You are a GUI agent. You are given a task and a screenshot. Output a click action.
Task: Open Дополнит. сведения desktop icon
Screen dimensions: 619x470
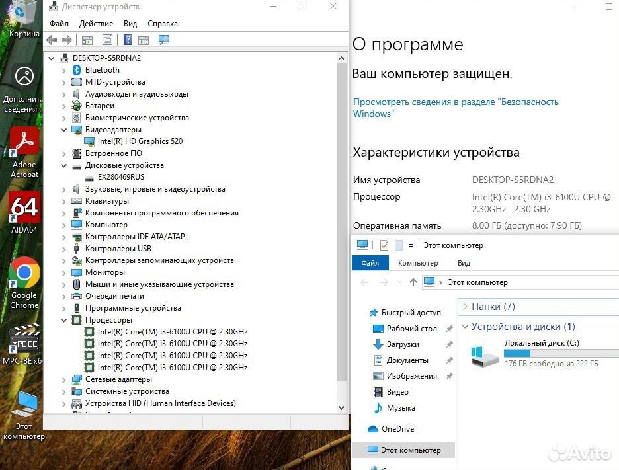[x=23, y=90]
